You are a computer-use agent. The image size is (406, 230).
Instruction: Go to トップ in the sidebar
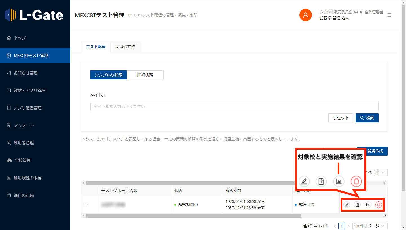click(20, 38)
